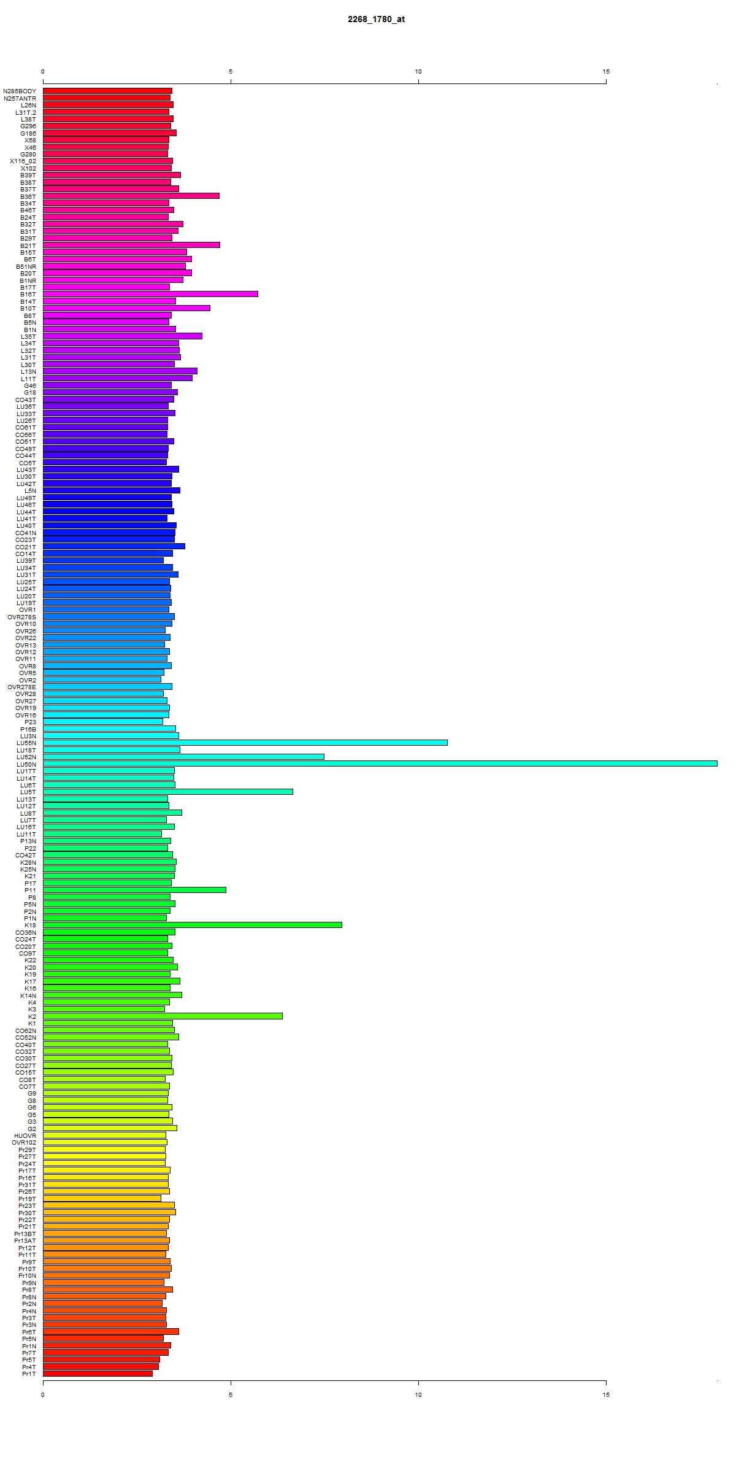
Task: Select the LU50N sample label
Action: [26, 765]
